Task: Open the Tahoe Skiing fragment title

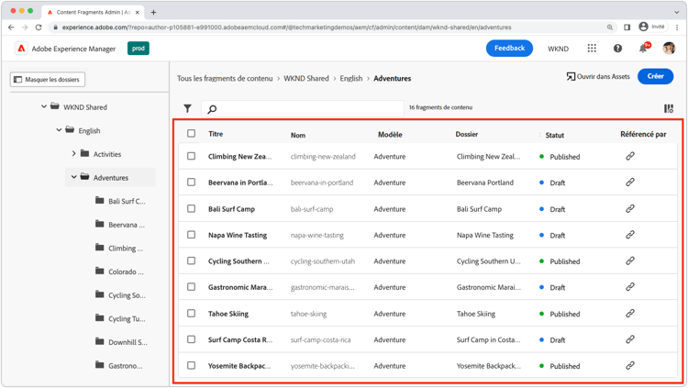Action: [228, 314]
